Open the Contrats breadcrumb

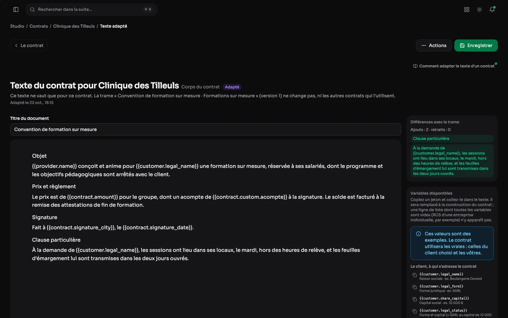click(x=39, y=26)
